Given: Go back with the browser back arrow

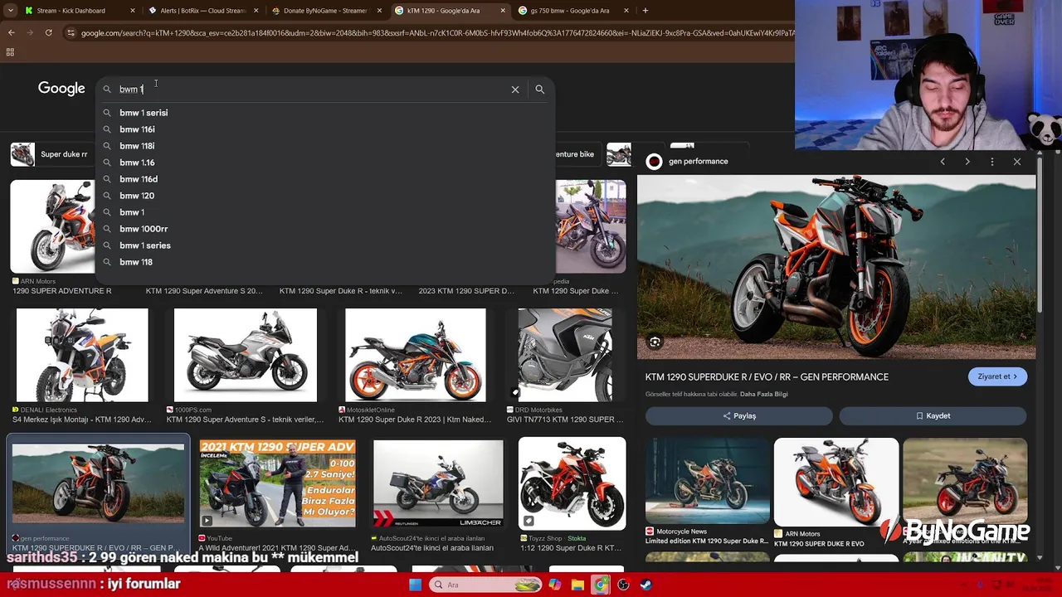Looking at the screenshot, I should click(11, 32).
